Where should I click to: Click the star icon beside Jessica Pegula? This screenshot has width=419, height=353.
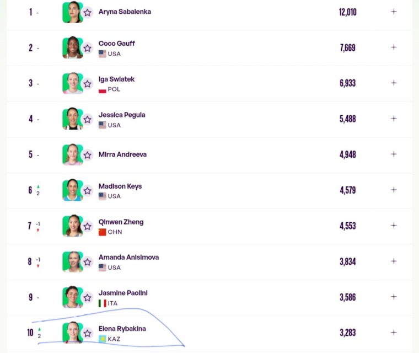click(87, 120)
